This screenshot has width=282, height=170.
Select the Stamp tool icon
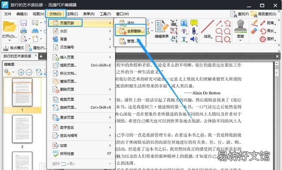(241, 26)
